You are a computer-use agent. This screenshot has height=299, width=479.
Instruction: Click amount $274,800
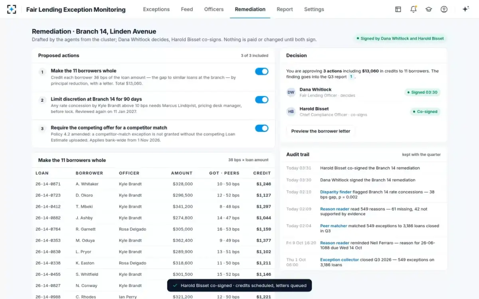coord(183,218)
